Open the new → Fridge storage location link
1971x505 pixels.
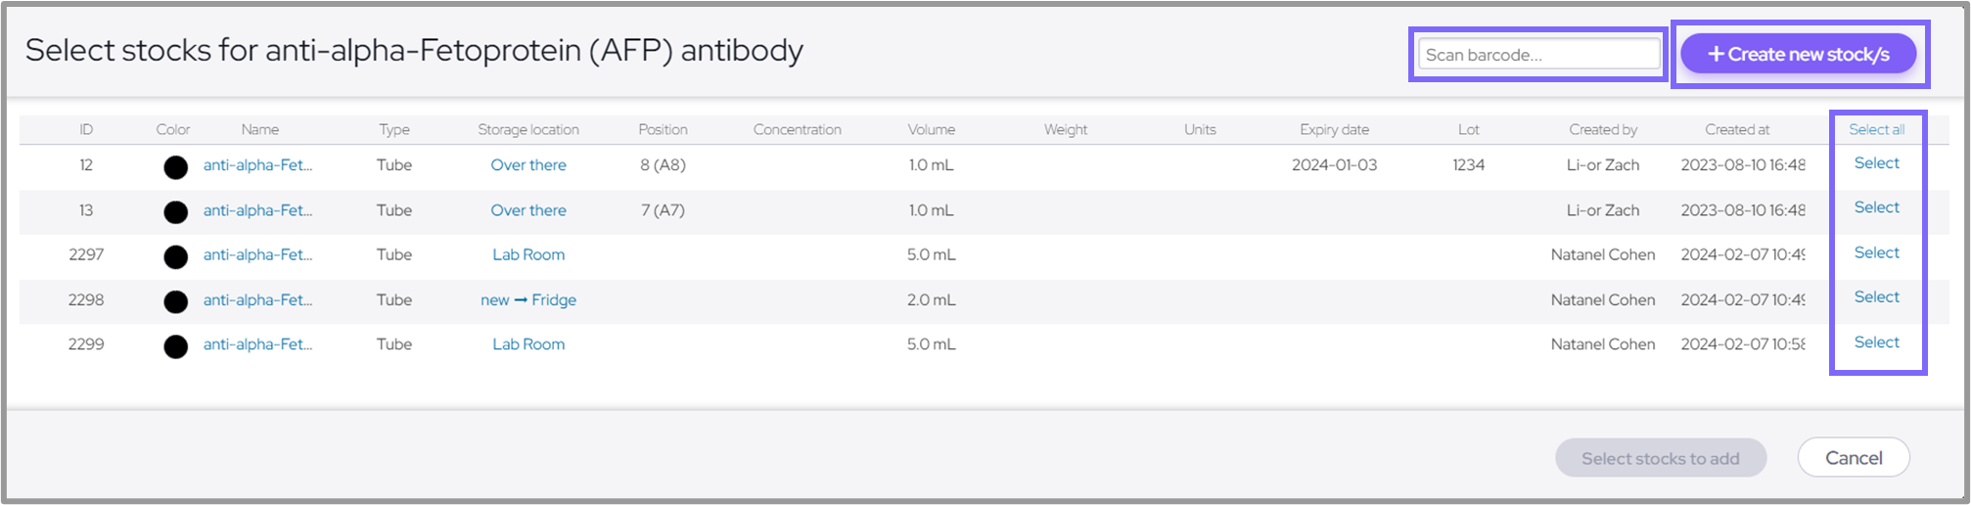pos(528,299)
